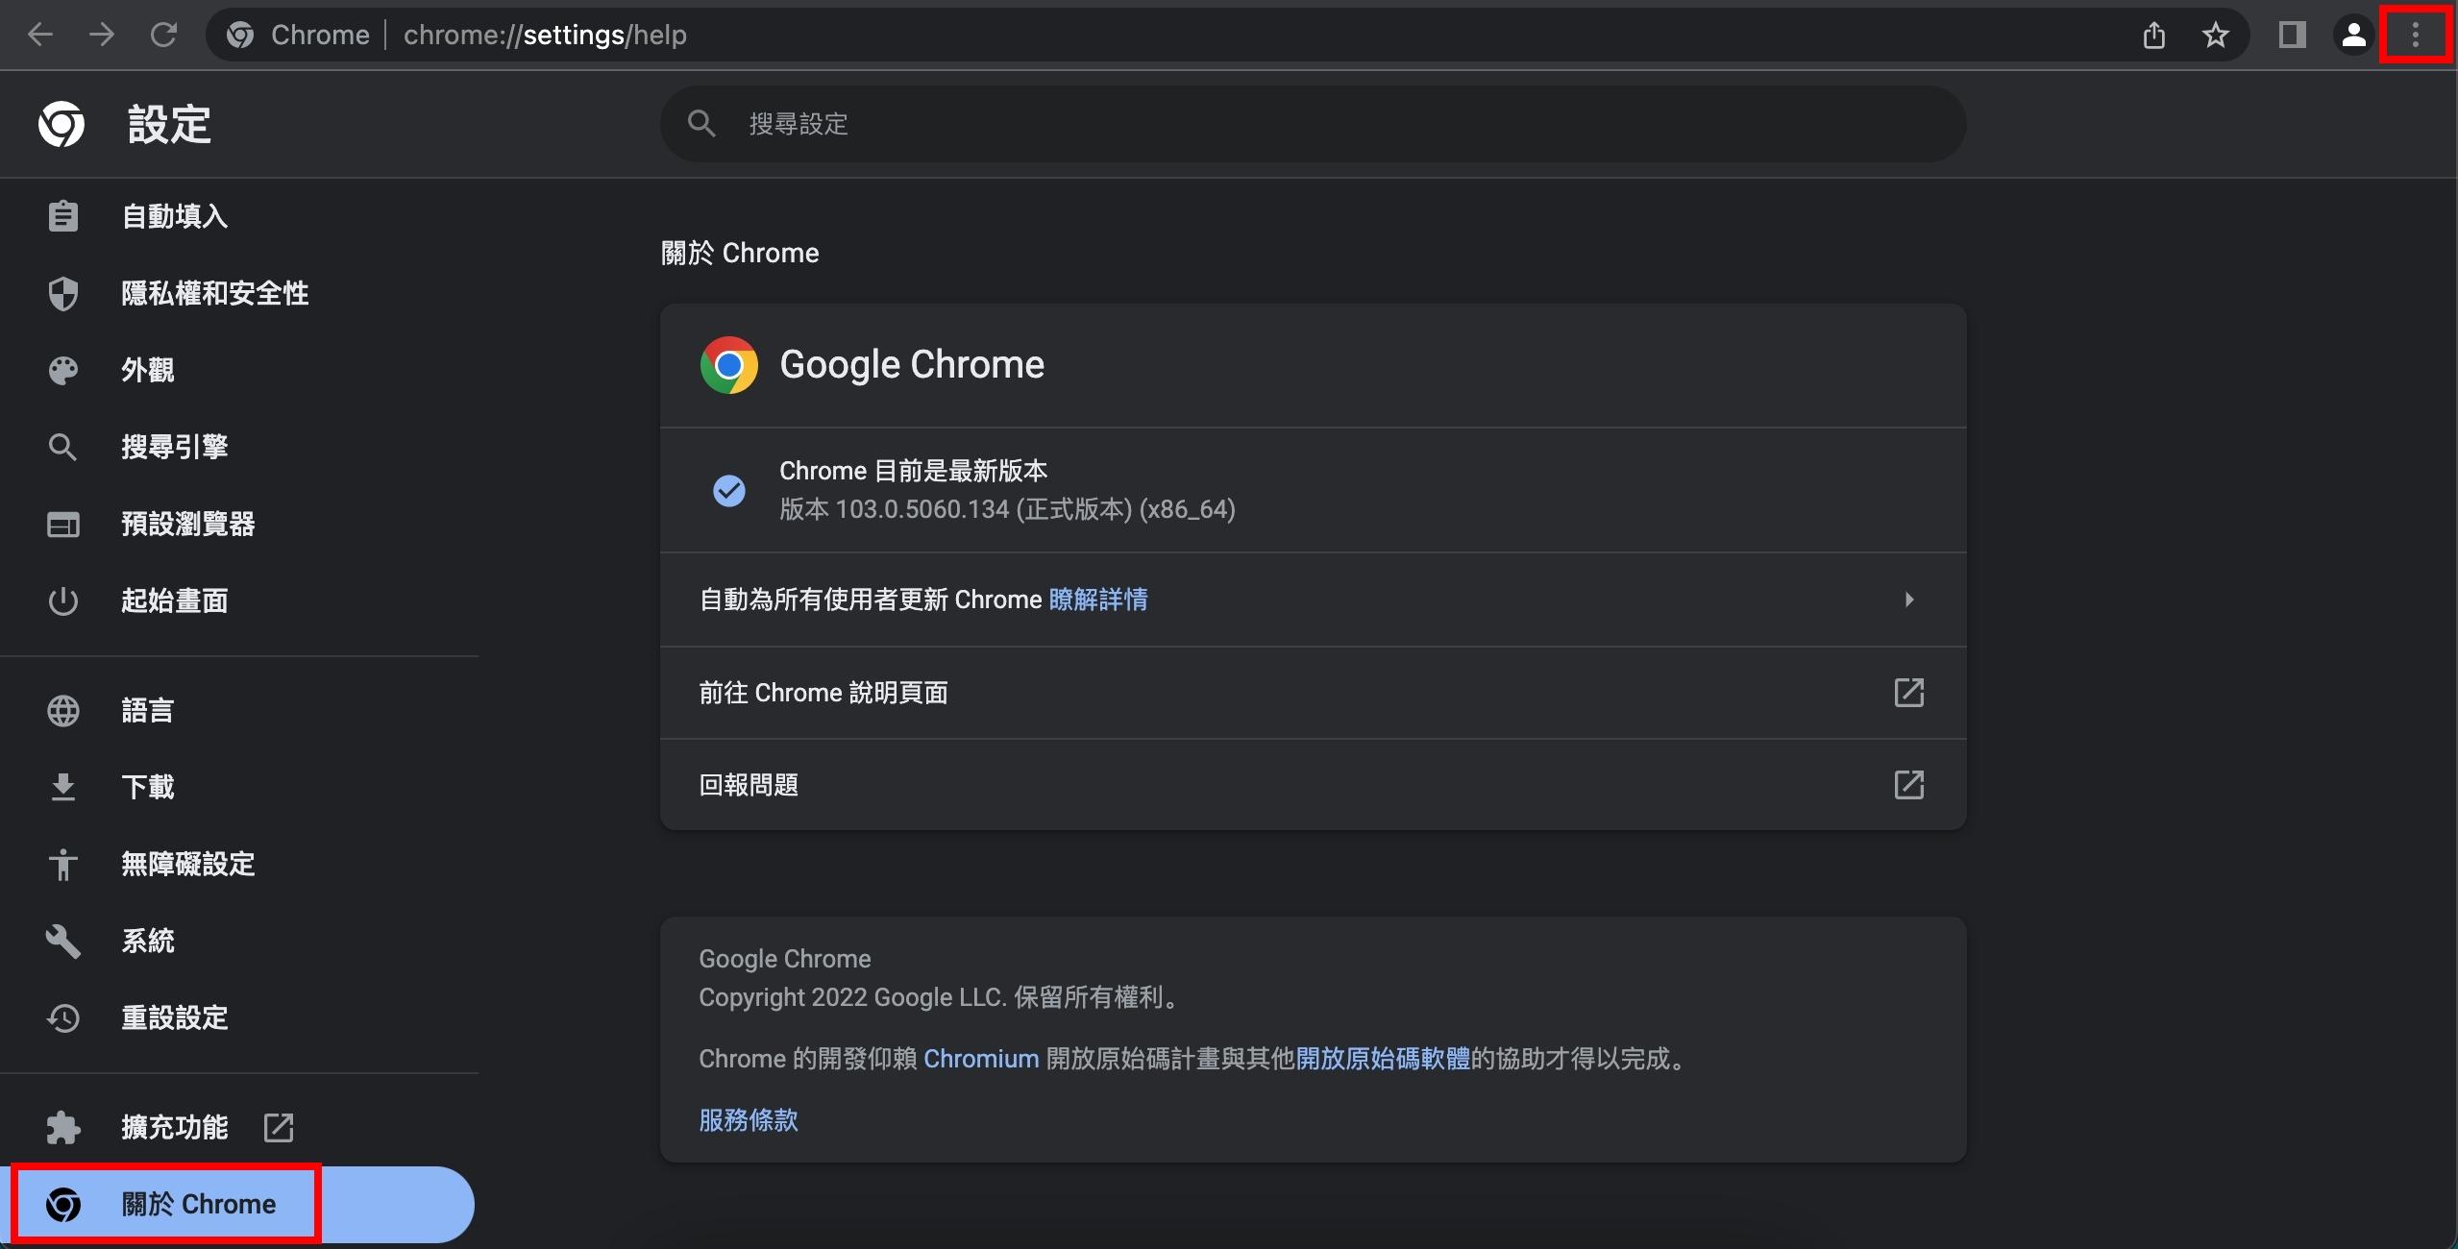Viewport: 2458px width, 1249px height.
Task: Click the restore clock icon for 重設設定
Action: point(63,1017)
